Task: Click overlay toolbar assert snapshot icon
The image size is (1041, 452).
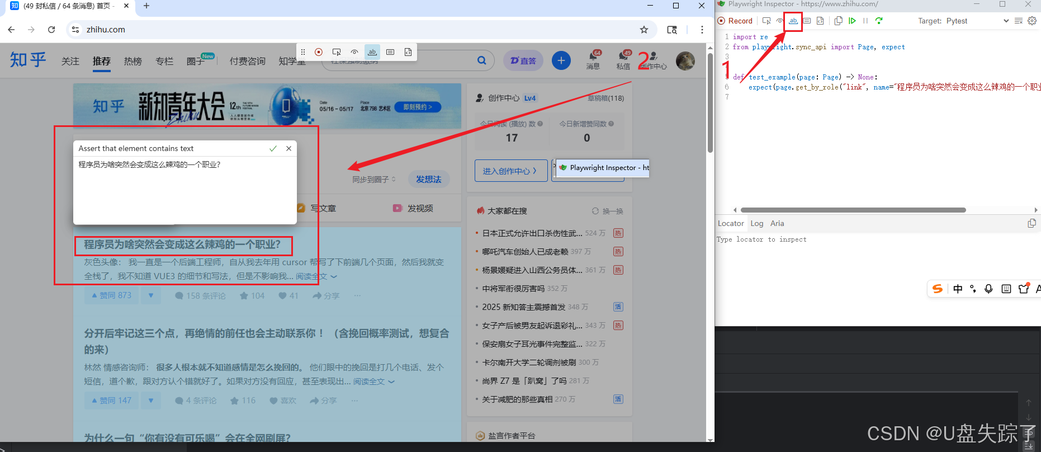Action: 408,52
